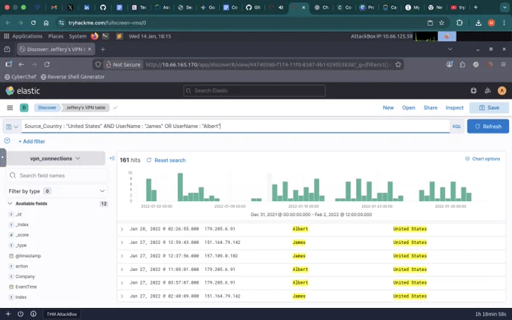Expand the Jan 28 02:26:55 Albert row

pos(122,229)
